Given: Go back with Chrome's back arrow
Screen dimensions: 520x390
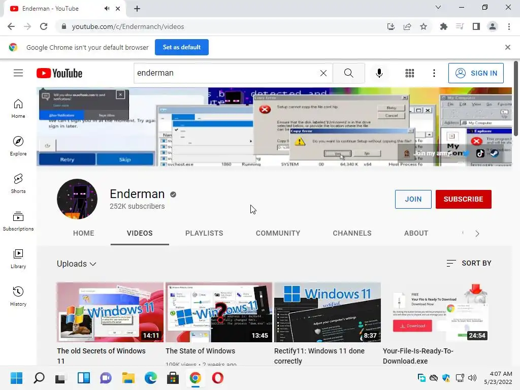Looking at the screenshot, I should point(11,26).
